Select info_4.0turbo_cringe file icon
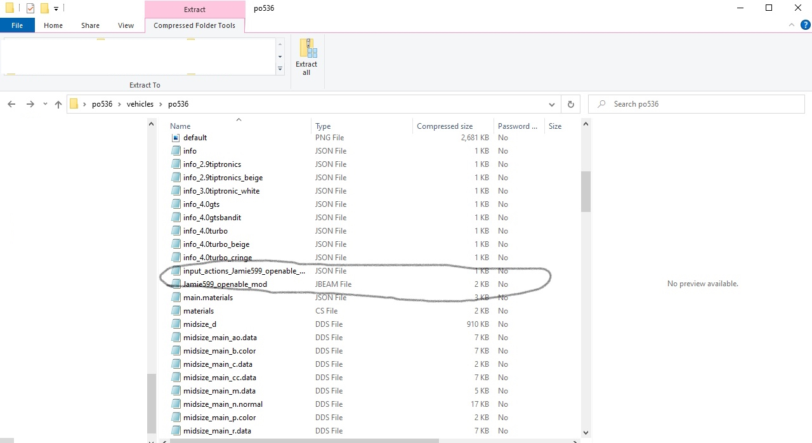The width and height of the screenshot is (812, 443). point(176,258)
